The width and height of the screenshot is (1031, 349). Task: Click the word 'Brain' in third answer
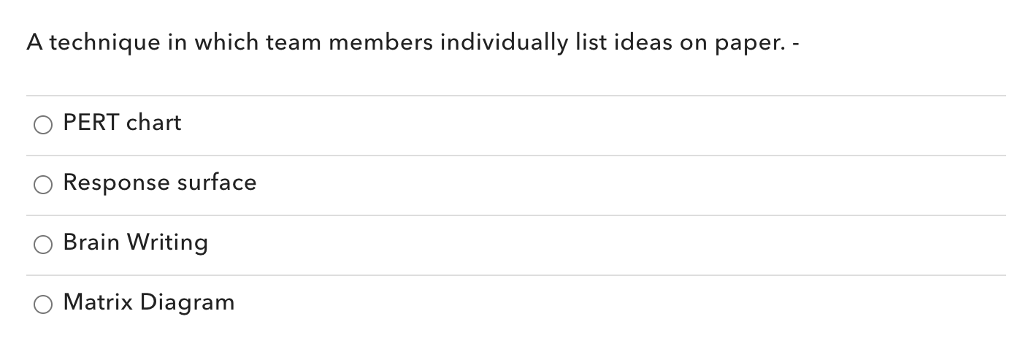point(91,242)
